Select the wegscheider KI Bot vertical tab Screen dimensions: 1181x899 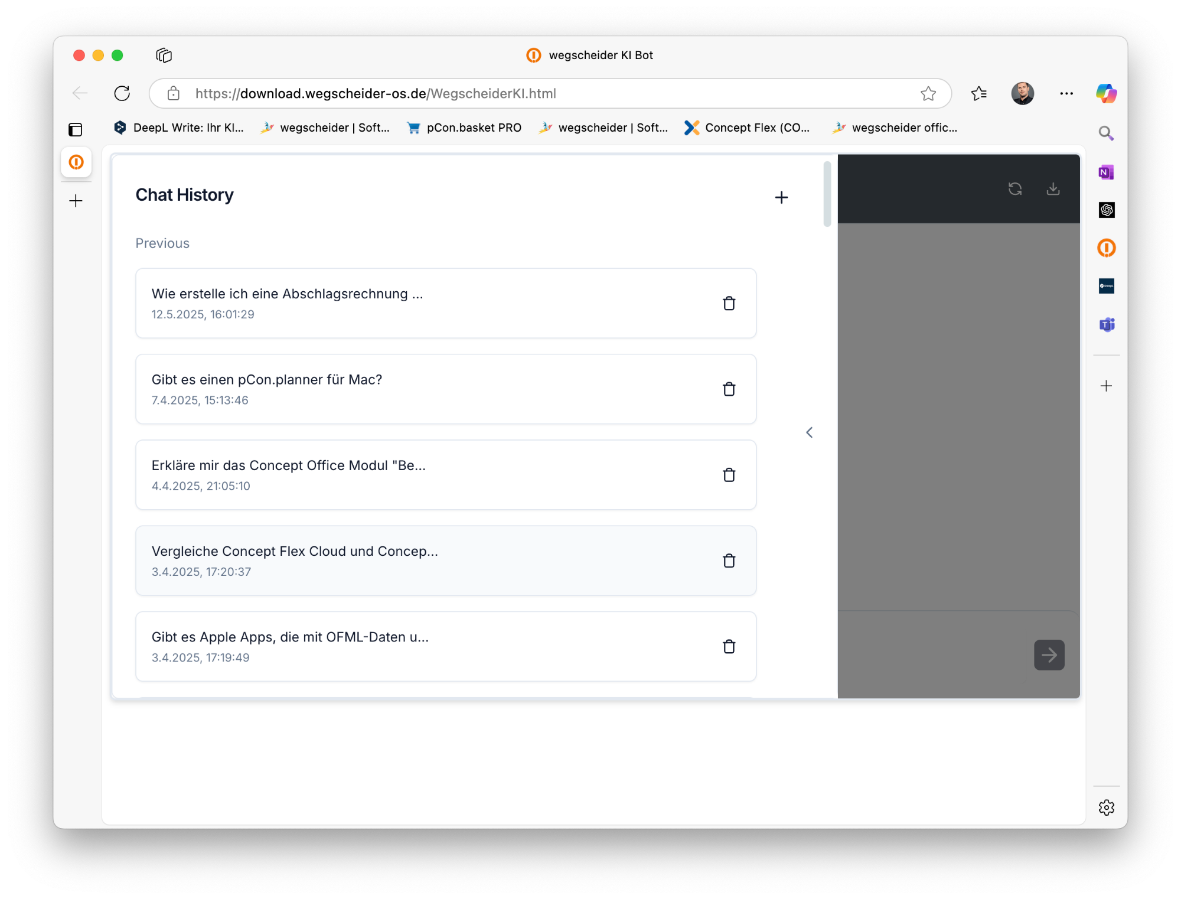tap(76, 162)
